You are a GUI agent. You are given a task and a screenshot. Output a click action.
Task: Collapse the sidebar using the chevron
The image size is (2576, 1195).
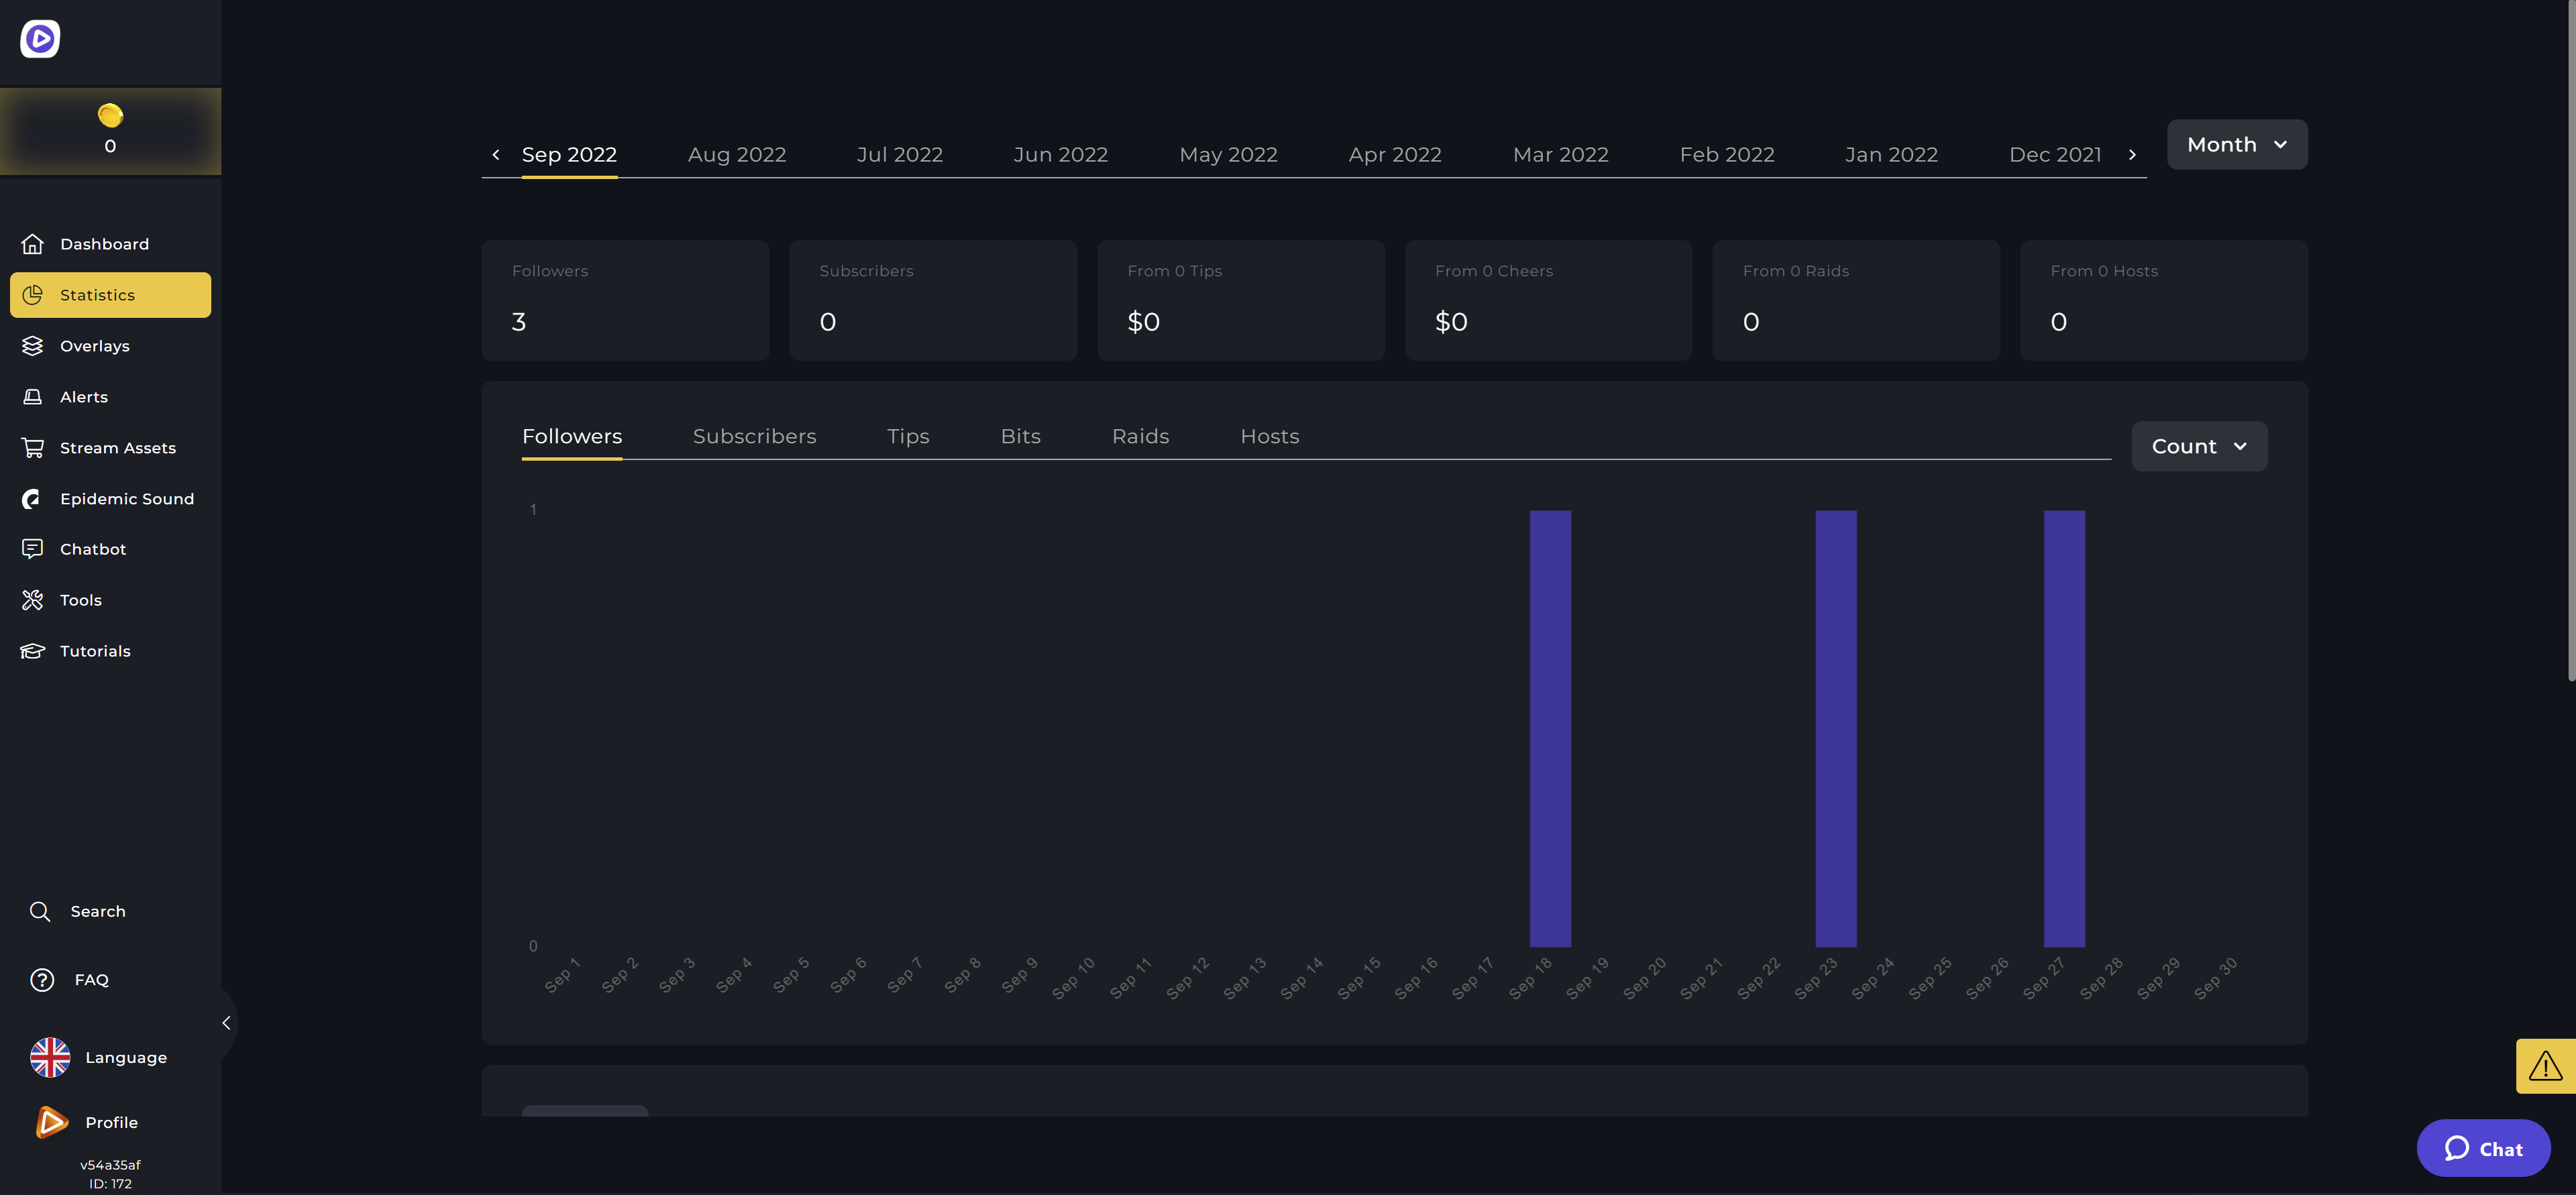[x=226, y=1022]
